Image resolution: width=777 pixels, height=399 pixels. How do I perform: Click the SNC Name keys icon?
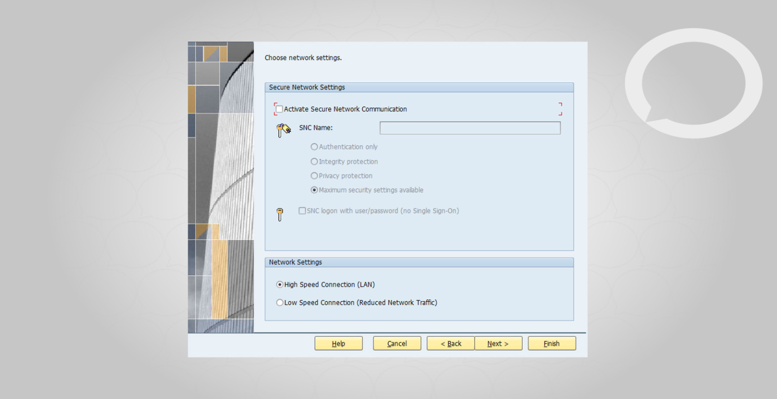point(284,130)
